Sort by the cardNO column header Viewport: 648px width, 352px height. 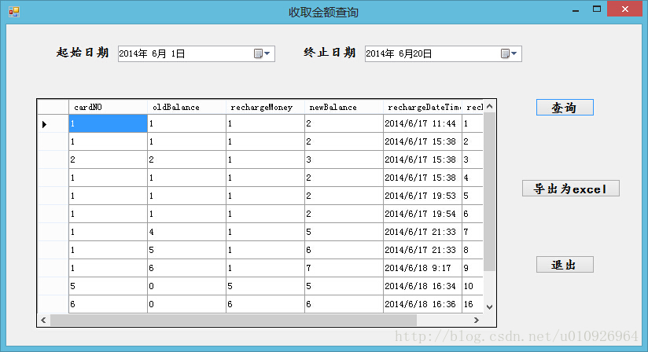click(108, 107)
